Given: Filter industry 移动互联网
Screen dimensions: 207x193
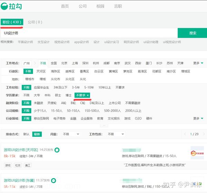Looking at the screenshot, I should click(x=41, y=118).
